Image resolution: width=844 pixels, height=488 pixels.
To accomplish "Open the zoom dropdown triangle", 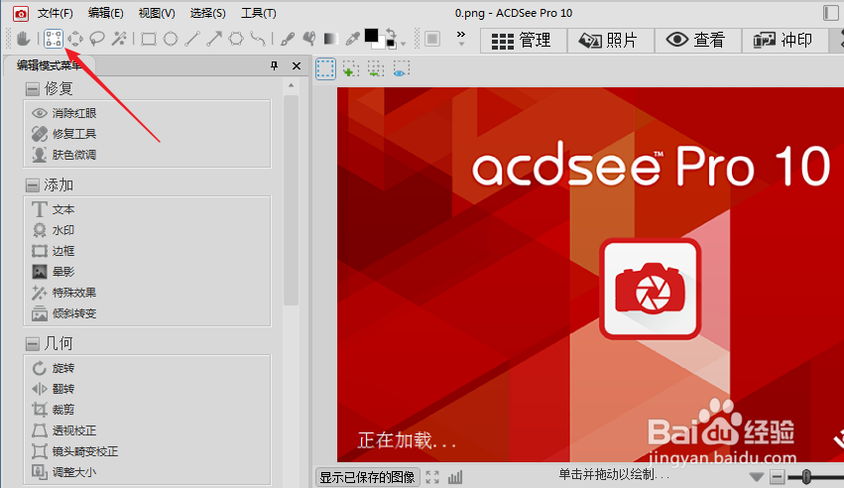I will tap(757, 477).
